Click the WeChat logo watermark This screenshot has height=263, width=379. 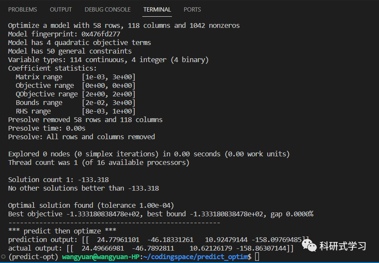click(x=309, y=245)
